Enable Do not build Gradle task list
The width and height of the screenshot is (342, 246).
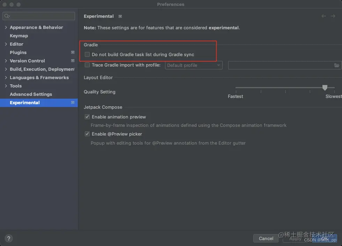[x=87, y=54]
